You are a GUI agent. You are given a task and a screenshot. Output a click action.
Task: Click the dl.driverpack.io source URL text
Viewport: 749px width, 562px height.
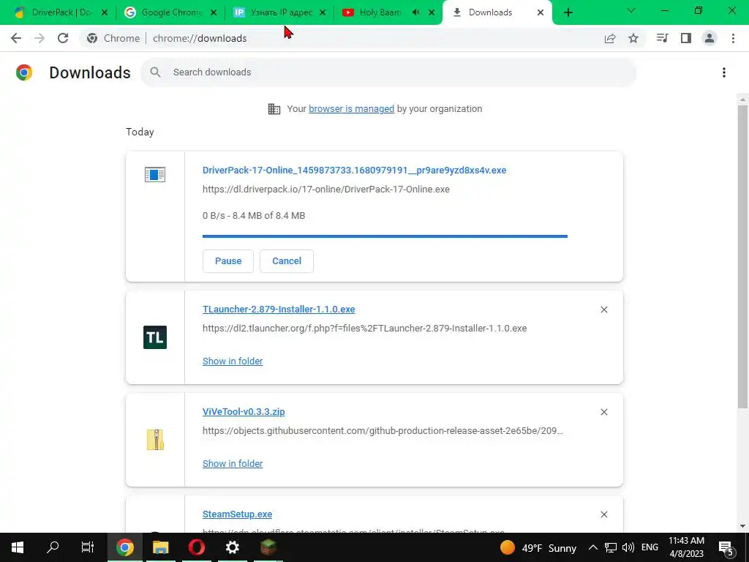[x=325, y=190]
